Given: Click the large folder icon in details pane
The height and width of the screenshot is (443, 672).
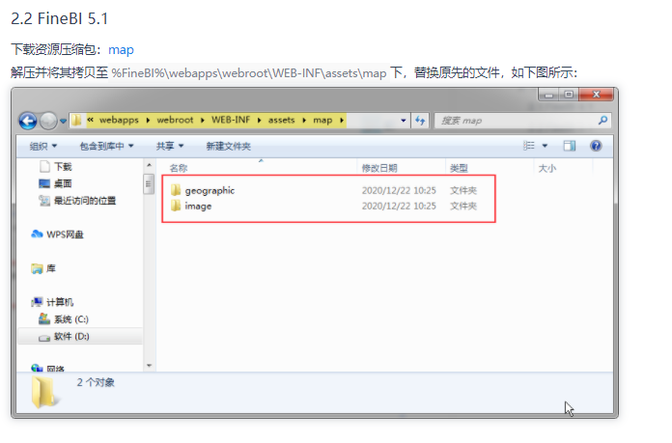Looking at the screenshot, I should tap(43, 392).
